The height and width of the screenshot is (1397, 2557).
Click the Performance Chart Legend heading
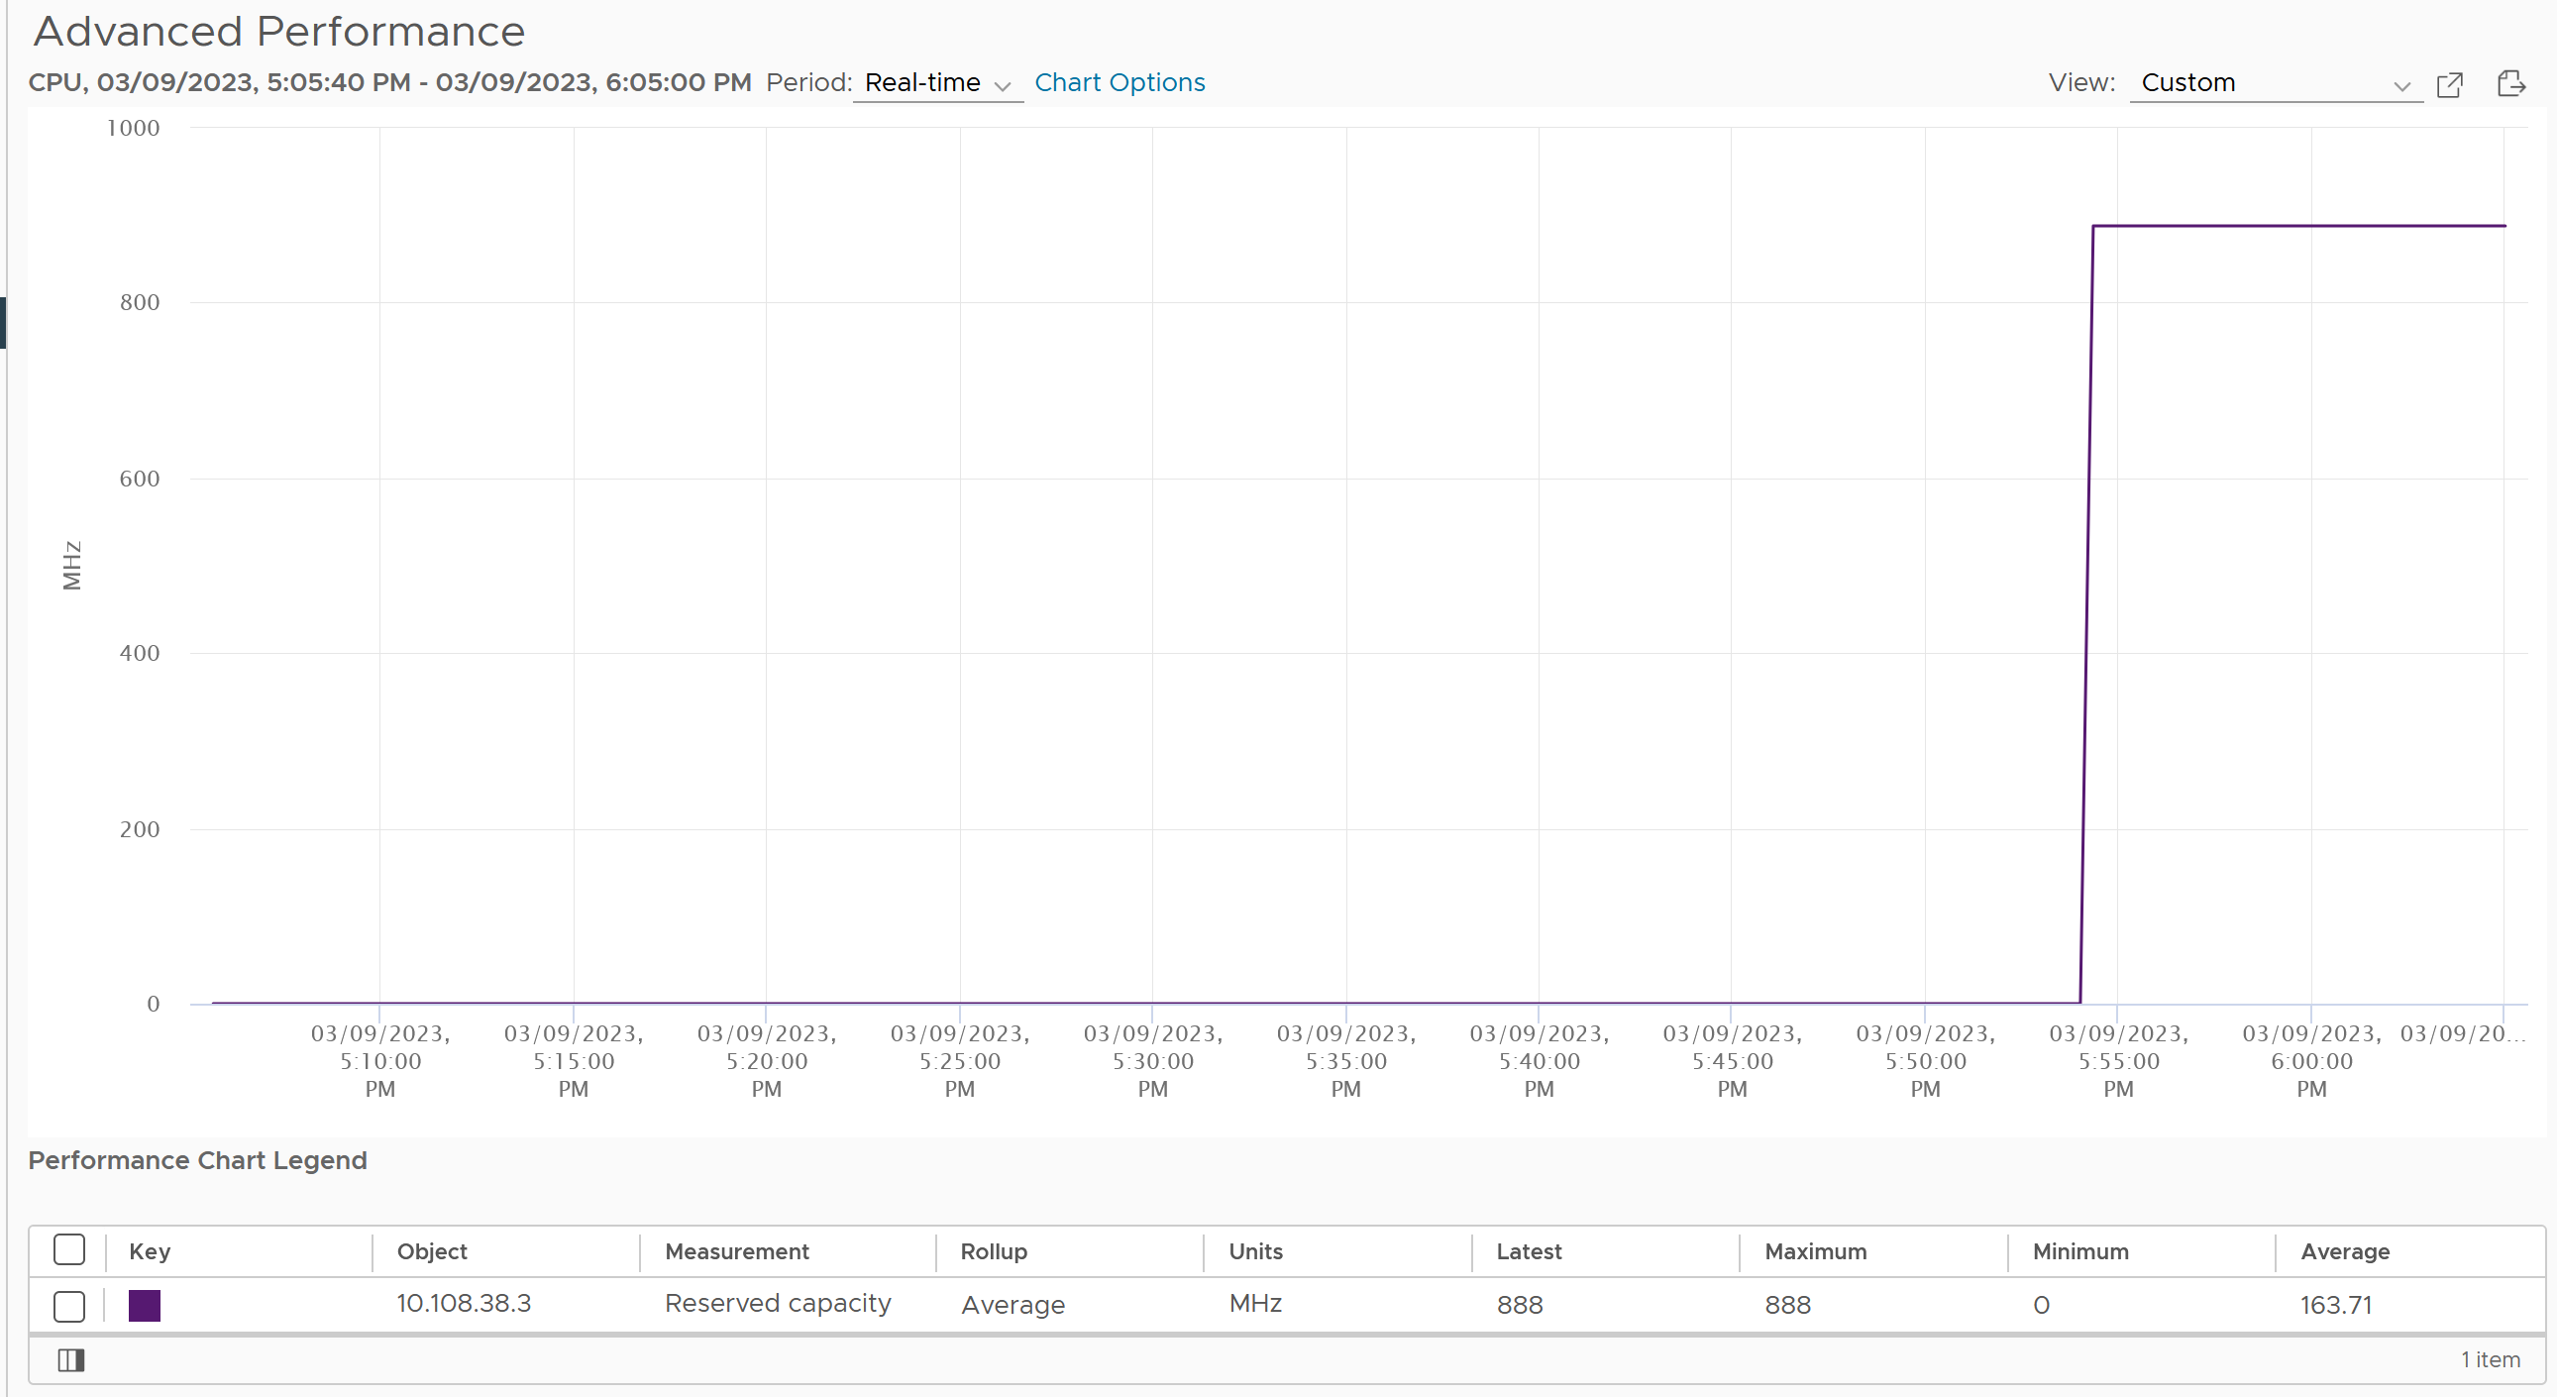pos(197,1159)
